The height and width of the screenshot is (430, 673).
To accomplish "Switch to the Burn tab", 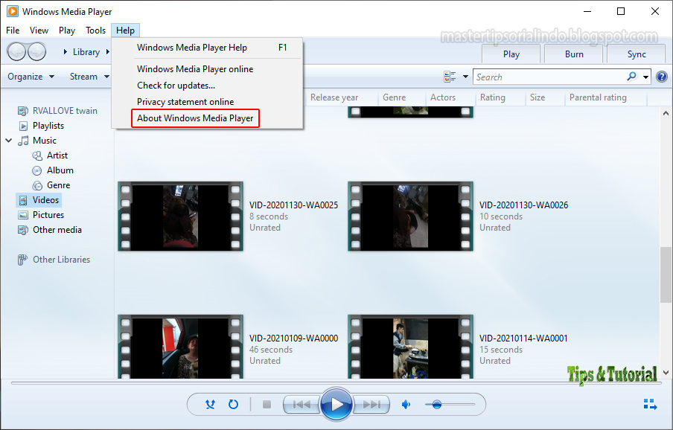I will [574, 54].
